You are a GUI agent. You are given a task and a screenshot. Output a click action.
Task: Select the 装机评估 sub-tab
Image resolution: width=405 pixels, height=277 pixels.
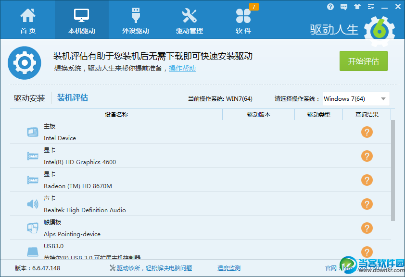click(x=73, y=97)
